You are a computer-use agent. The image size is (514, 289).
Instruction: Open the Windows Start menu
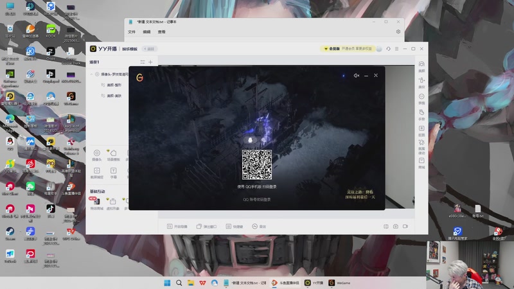[x=167, y=283]
